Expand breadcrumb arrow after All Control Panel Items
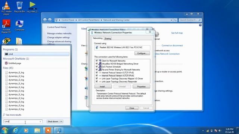This screenshot has height=134, width=239. (101, 20)
